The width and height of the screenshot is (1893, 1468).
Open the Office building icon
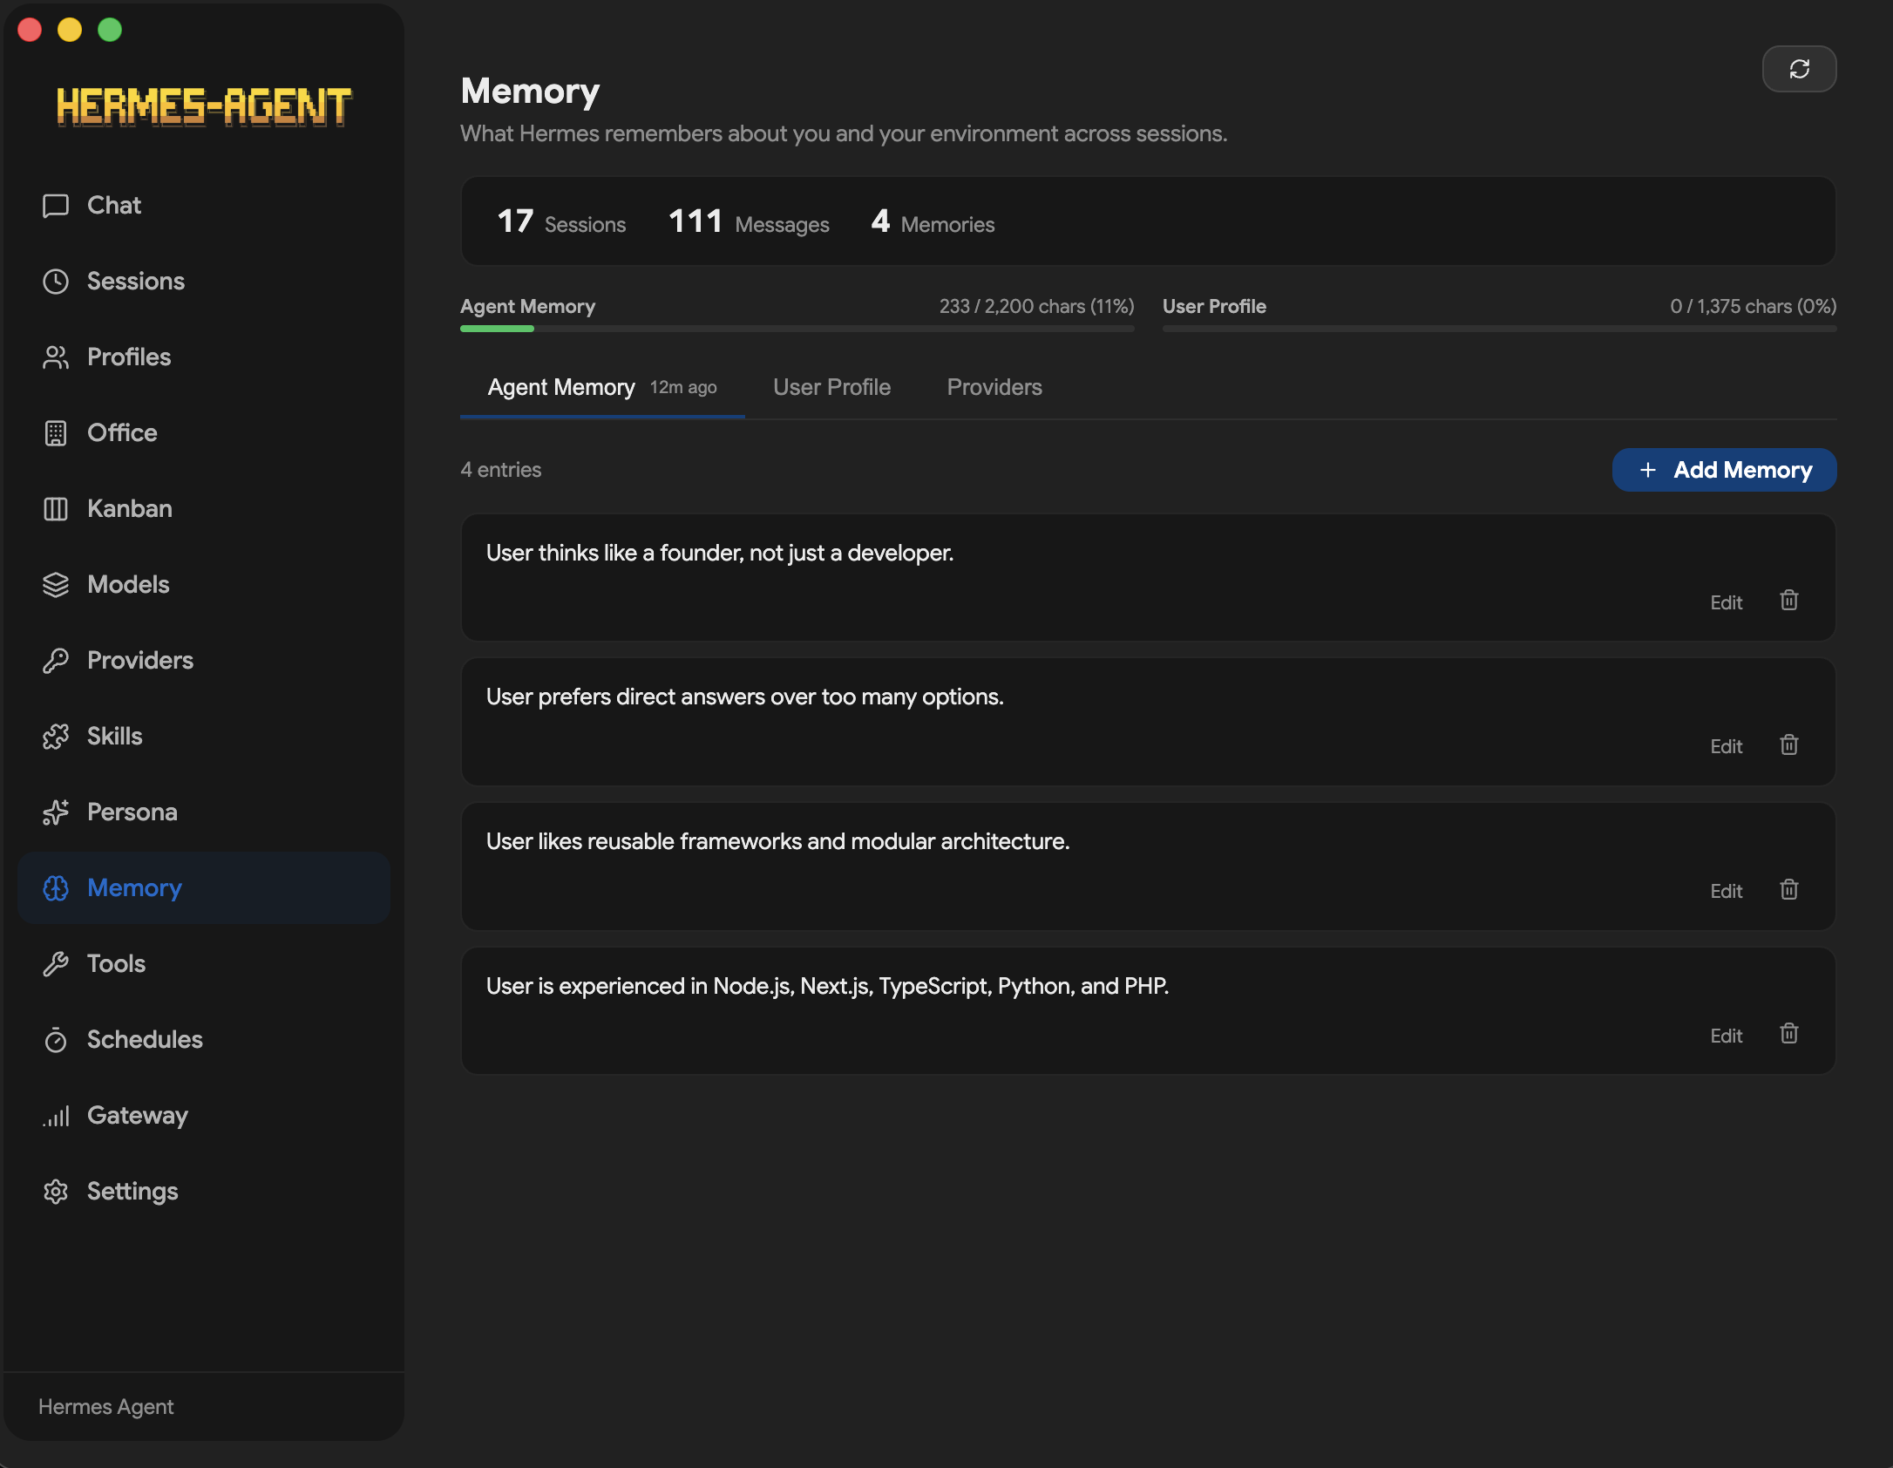coord(56,433)
